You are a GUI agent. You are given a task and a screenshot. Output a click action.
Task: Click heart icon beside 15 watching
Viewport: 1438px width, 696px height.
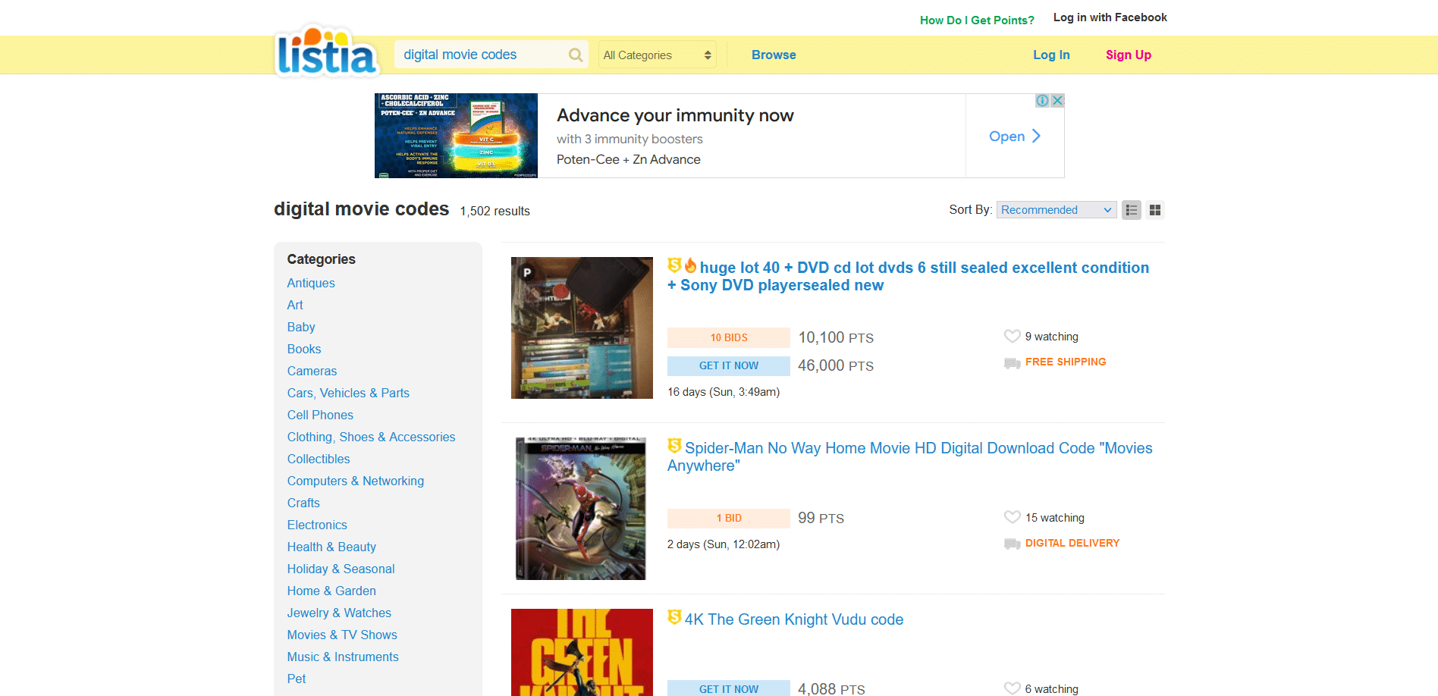point(1012,517)
